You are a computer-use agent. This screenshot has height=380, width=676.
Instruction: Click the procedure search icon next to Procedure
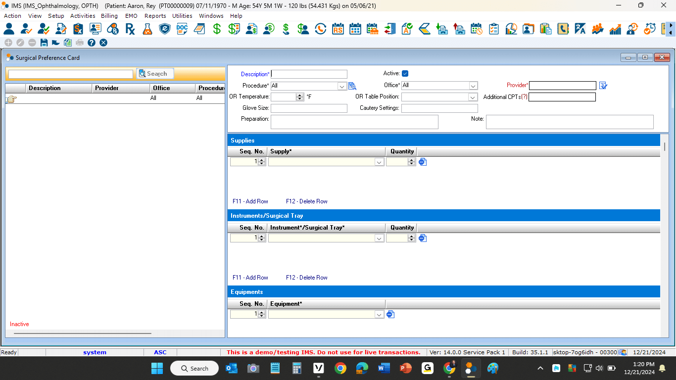pyautogui.click(x=352, y=86)
